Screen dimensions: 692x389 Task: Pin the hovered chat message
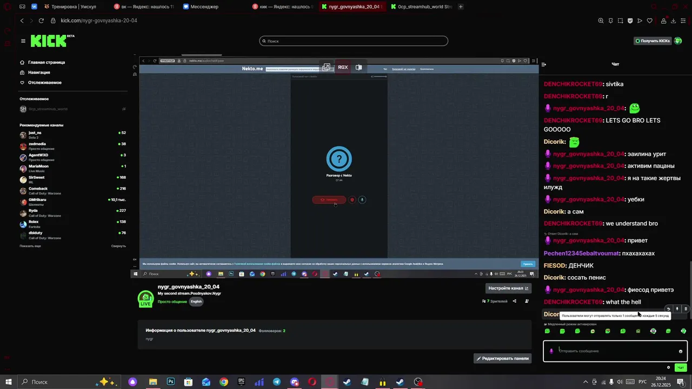coord(677,309)
